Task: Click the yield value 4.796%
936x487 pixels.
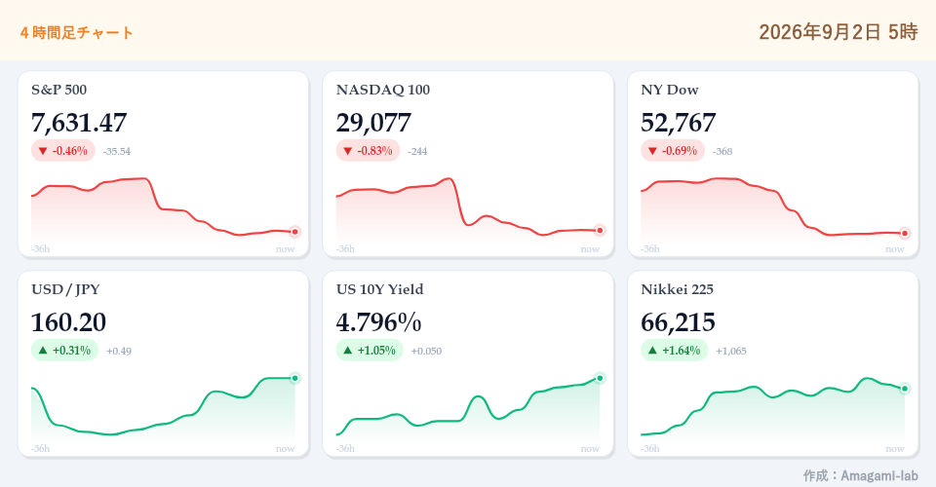Action: point(378,322)
